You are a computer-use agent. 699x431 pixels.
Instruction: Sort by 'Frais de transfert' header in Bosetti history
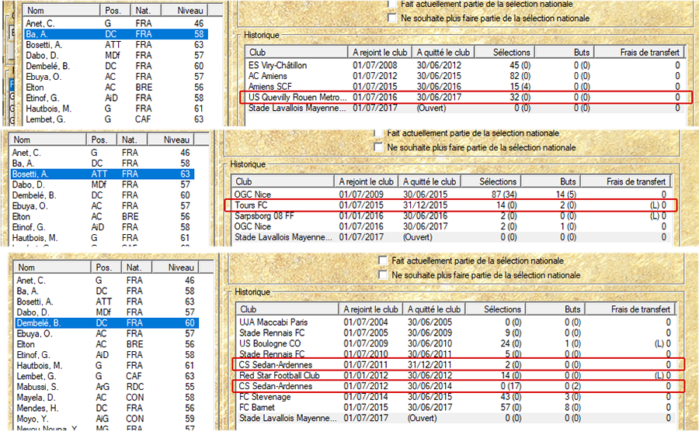[625, 181]
